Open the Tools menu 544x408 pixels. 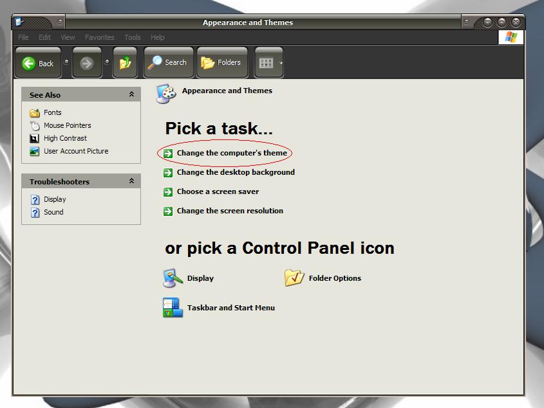pyautogui.click(x=133, y=37)
